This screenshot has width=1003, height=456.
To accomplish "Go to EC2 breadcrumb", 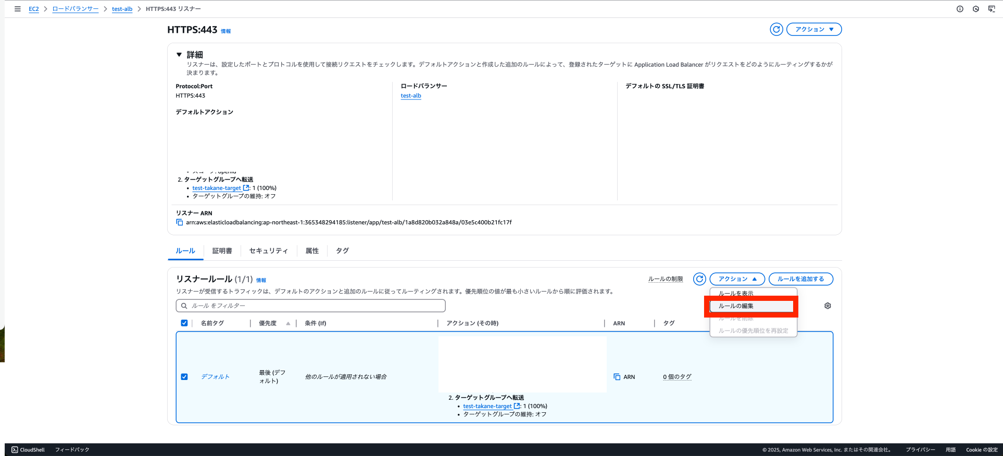I will [34, 9].
